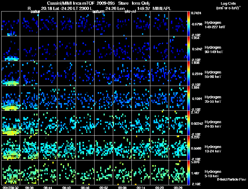Click the B-field Particle Flow legend text
Image resolution: width=248 pixels, height=189 pixels.
pyautogui.click(x=231, y=179)
